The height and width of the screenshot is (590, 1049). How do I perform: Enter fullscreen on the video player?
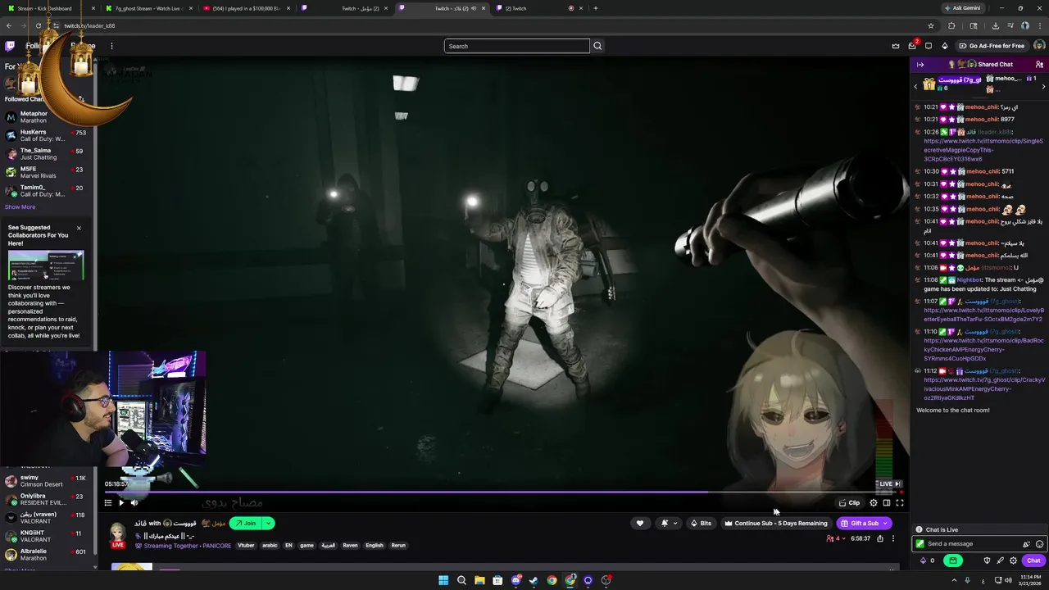pos(900,503)
